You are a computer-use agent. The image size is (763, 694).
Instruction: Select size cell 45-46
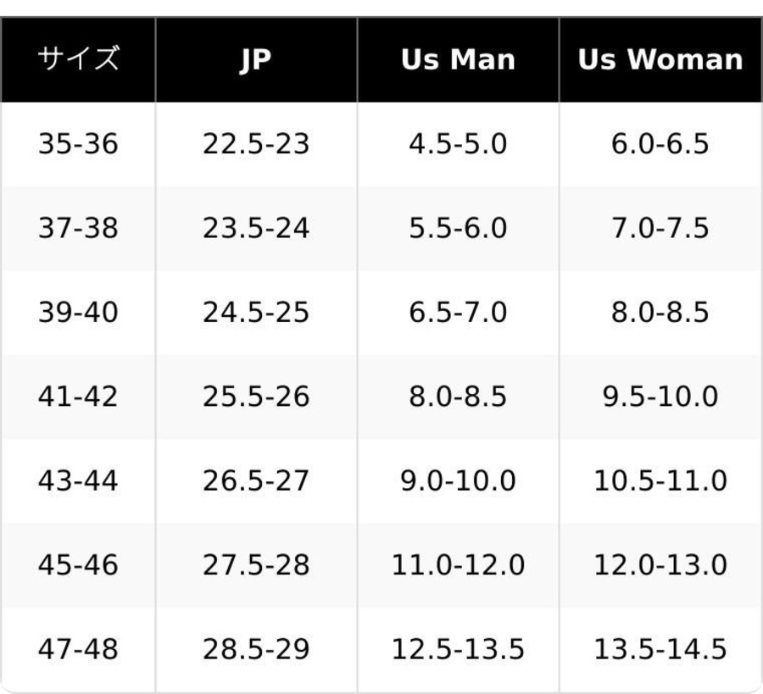point(78,565)
